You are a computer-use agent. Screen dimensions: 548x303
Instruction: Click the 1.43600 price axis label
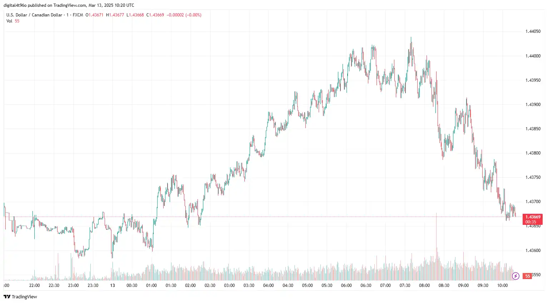click(533, 251)
